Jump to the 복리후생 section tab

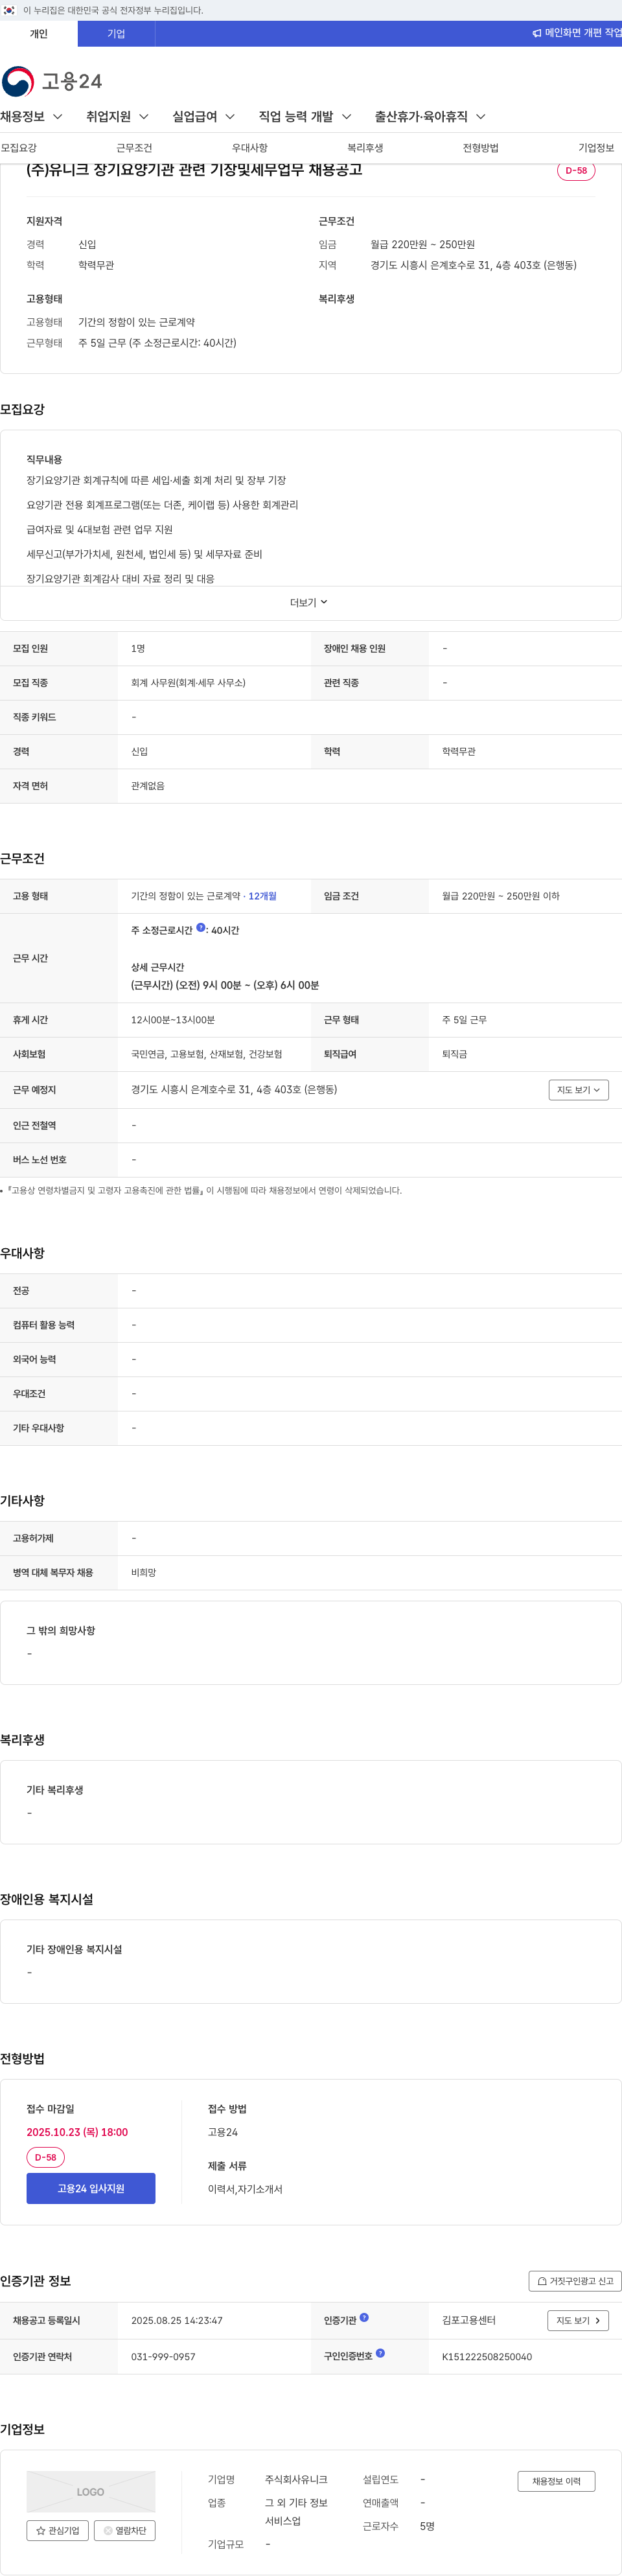pyautogui.click(x=365, y=148)
